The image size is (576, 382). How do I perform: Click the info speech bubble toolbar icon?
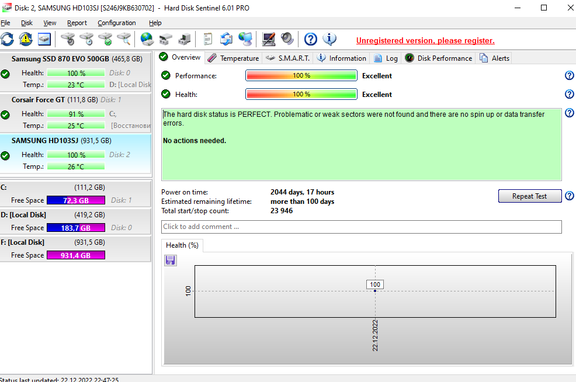[x=329, y=39]
